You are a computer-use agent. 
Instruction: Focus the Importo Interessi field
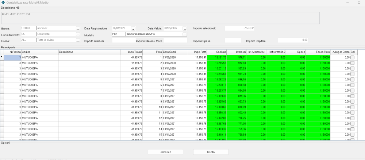[124, 40]
